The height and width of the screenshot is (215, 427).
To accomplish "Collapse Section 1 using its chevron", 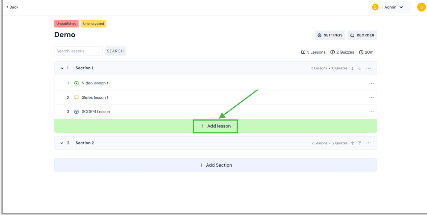I will click(x=62, y=68).
